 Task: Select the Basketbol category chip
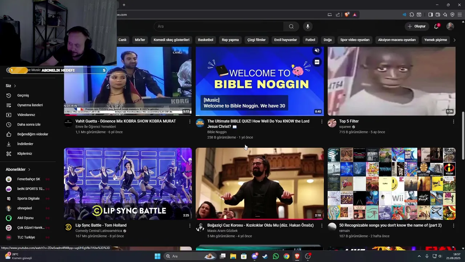(x=206, y=40)
